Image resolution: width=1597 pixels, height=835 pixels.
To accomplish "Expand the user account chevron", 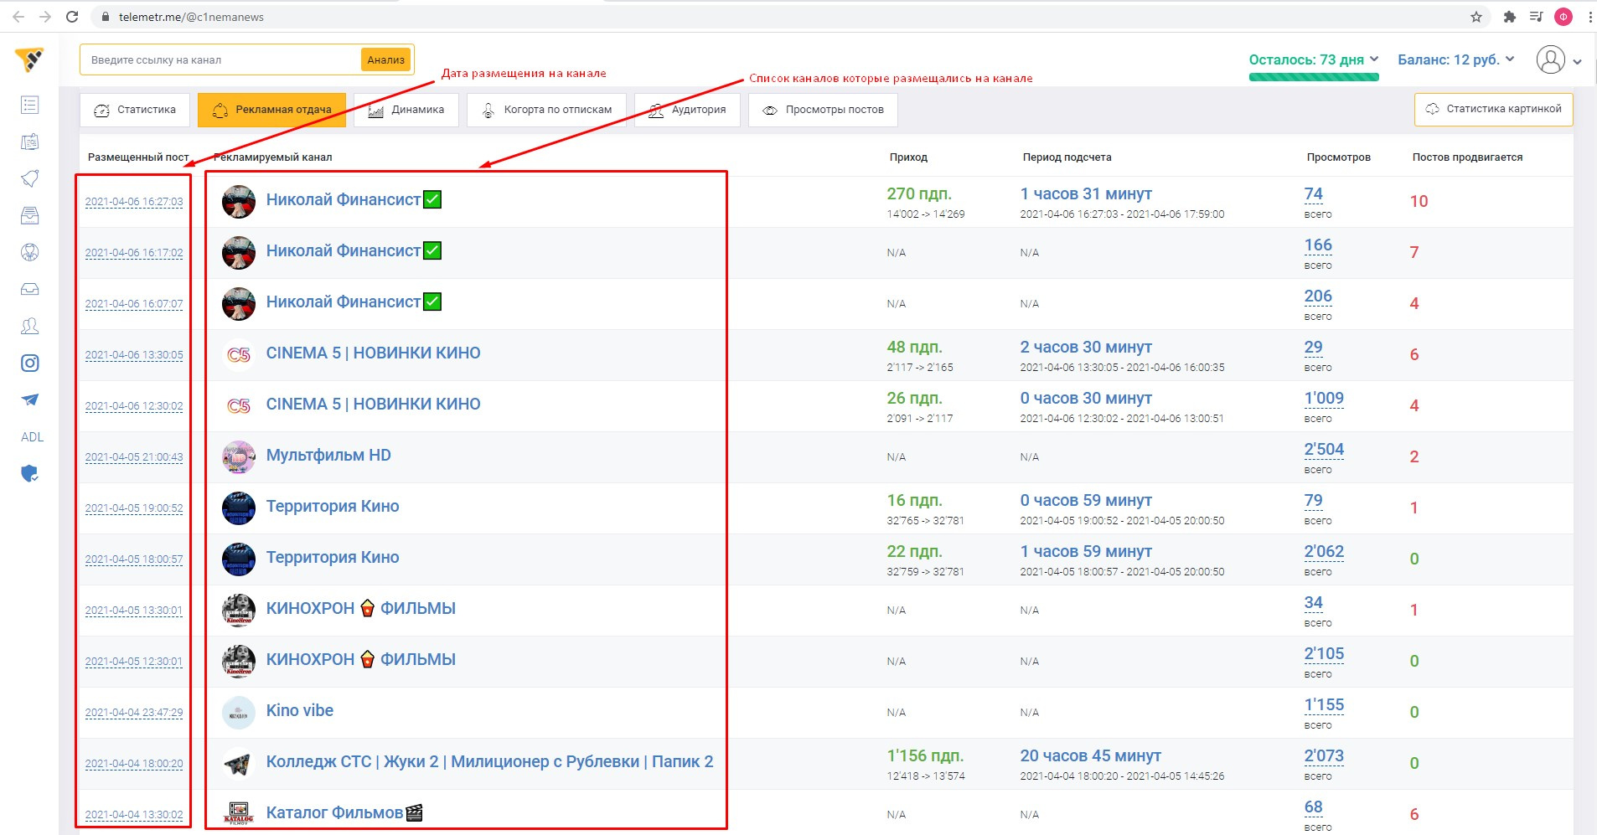I will tap(1578, 61).
